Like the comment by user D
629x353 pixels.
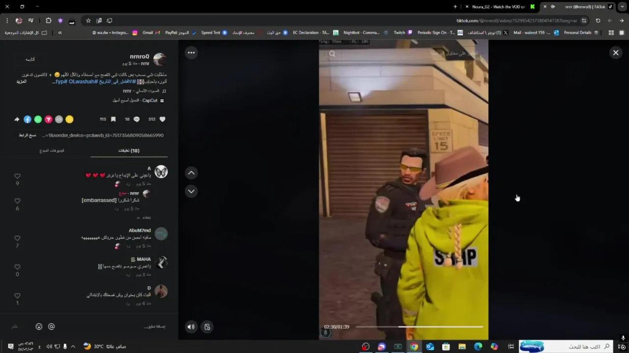click(17, 296)
